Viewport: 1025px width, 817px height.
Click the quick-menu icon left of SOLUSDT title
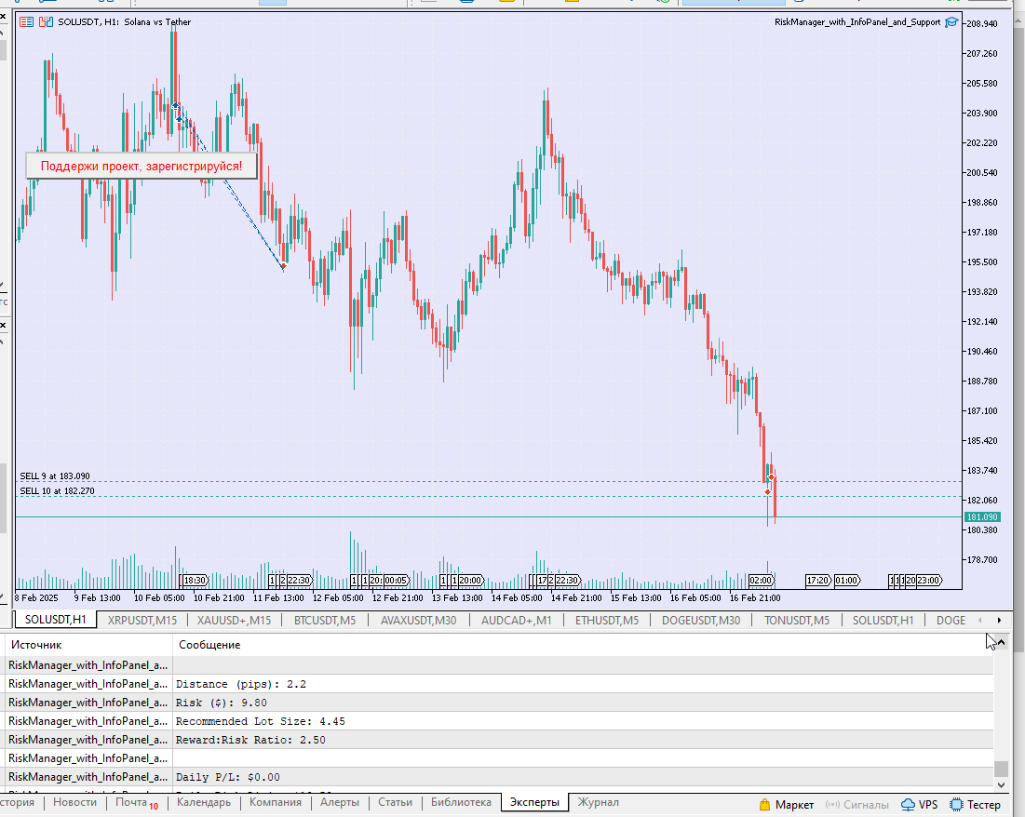25,21
